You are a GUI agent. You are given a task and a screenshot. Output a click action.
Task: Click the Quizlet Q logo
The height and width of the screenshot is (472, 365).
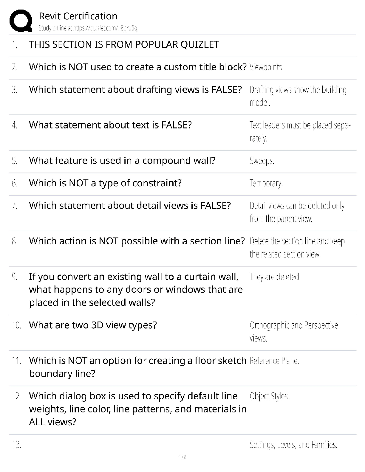pyautogui.click(x=21, y=21)
